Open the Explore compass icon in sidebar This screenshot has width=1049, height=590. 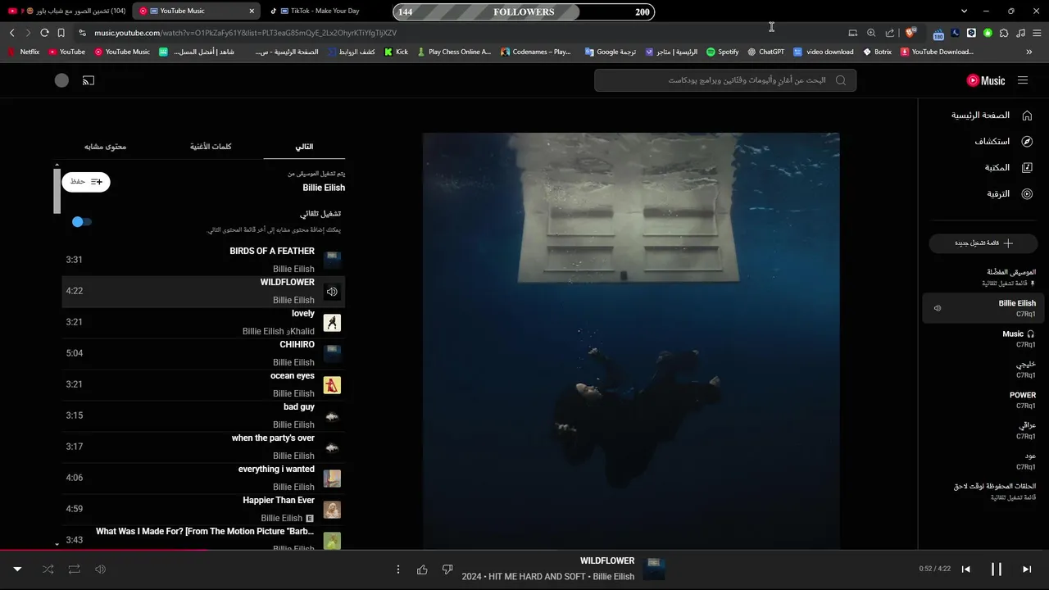pyautogui.click(x=1027, y=142)
